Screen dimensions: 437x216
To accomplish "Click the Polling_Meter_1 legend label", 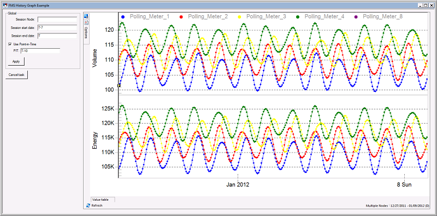I will coord(150,17).
